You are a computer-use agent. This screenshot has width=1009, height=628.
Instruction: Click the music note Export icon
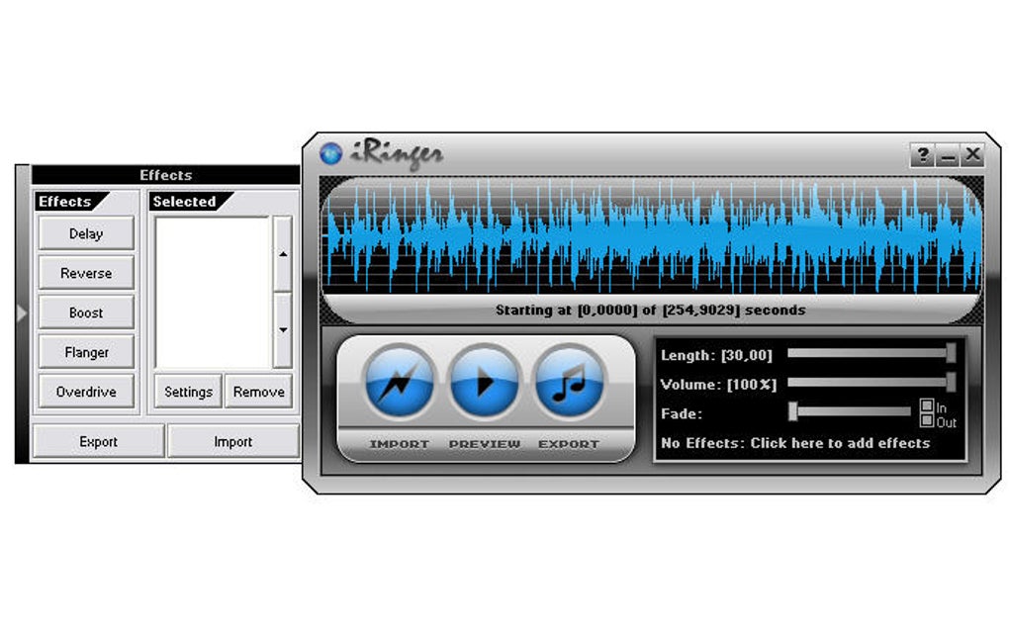(569, 382)
